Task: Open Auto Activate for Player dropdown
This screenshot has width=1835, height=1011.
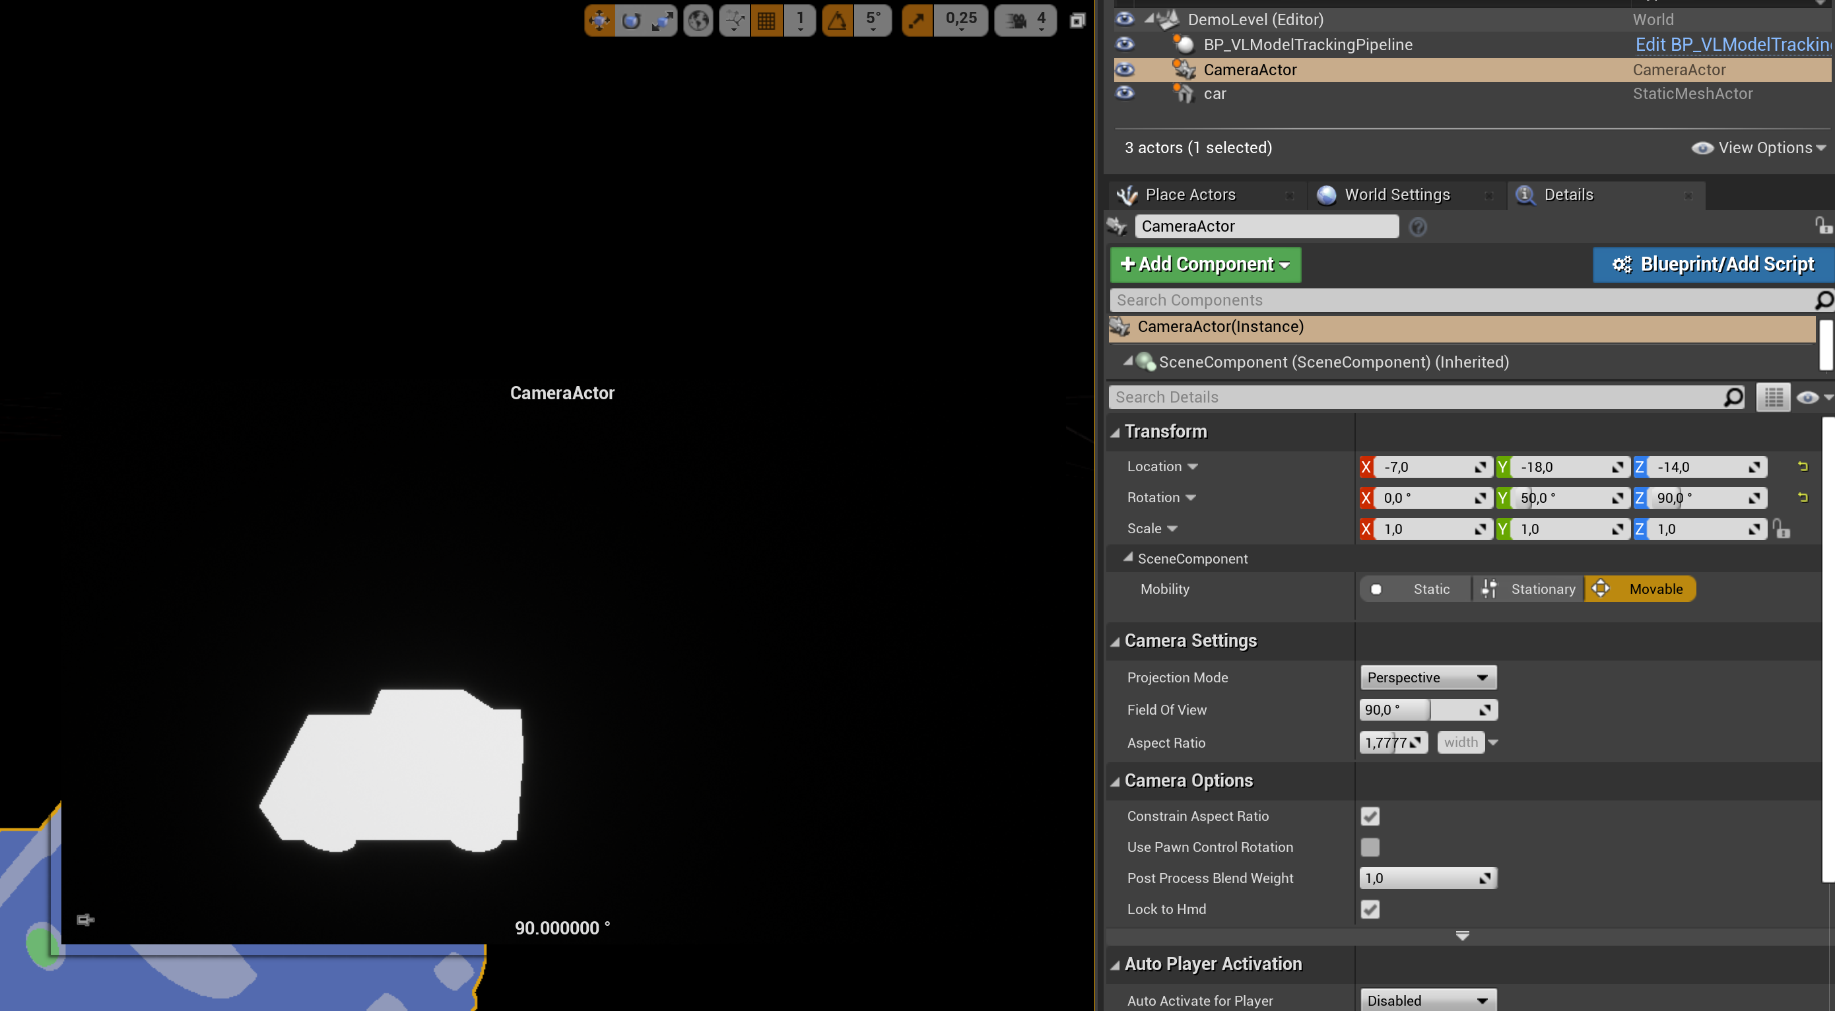Action: click(1428, 1000)
